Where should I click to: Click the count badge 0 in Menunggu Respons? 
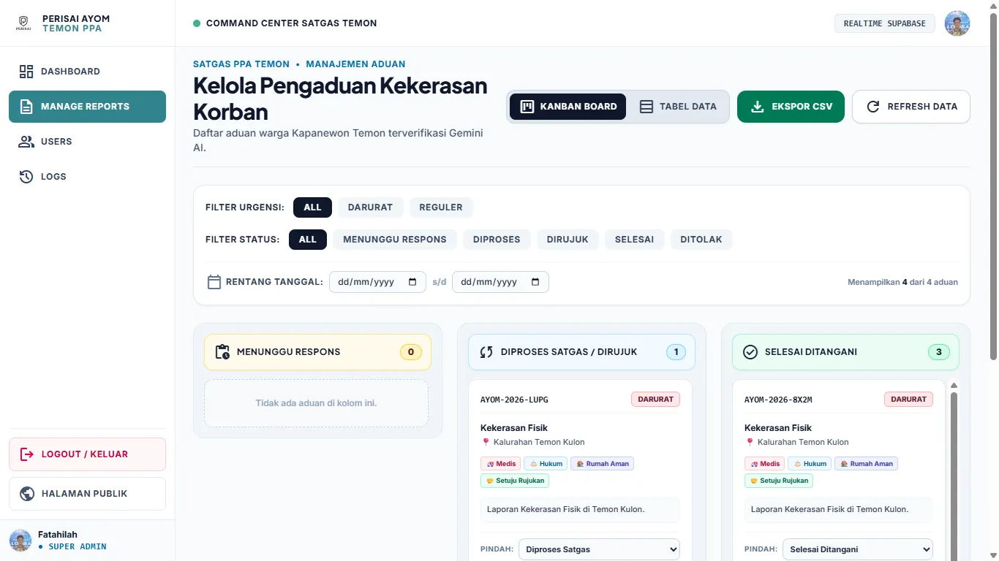click(x=411, y=352)
